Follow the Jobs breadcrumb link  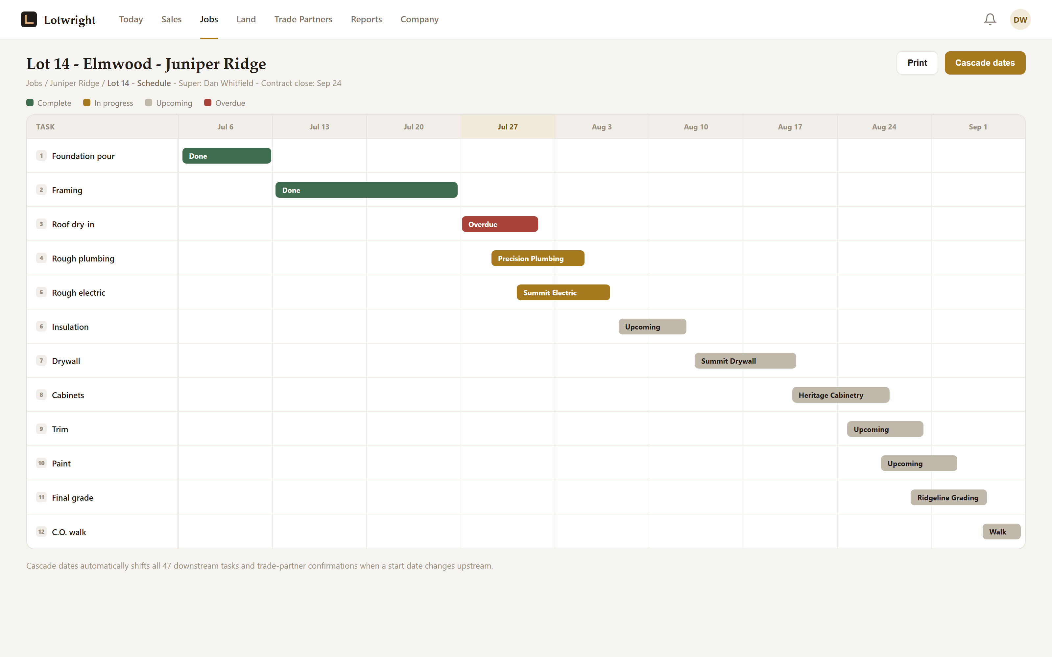[34, 83]
